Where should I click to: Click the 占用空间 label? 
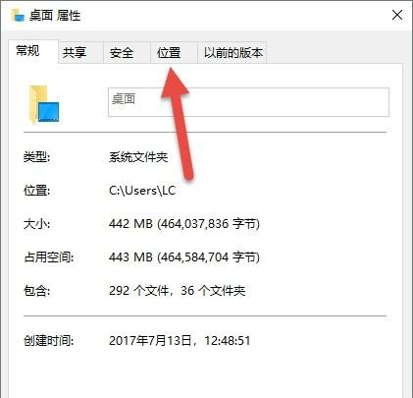click(x=49, y=257)
